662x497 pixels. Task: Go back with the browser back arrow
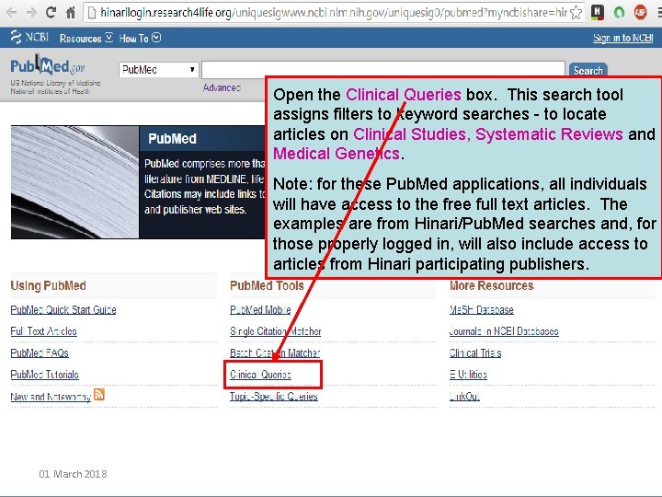coord(11,13)
